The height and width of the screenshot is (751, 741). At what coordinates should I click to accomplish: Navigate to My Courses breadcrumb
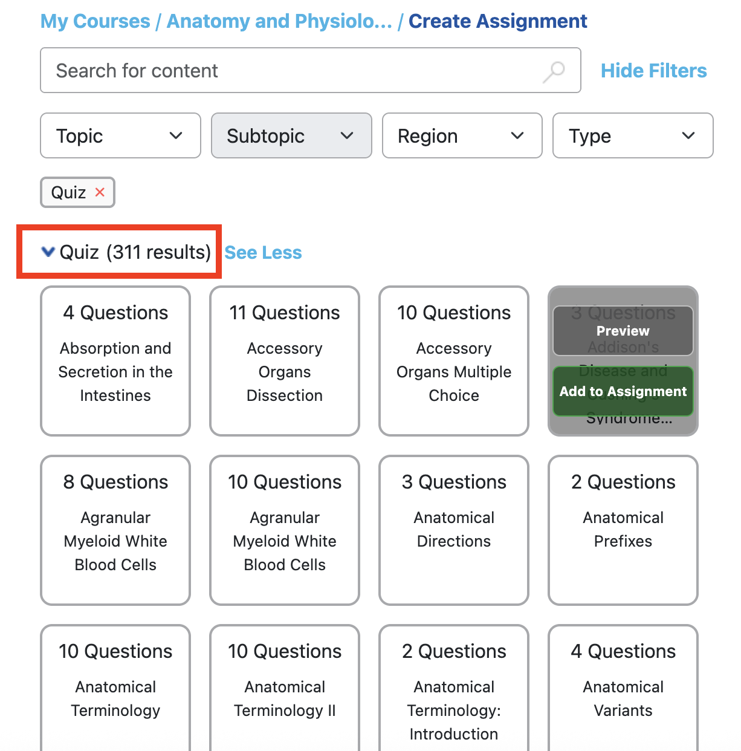[95, 21]
